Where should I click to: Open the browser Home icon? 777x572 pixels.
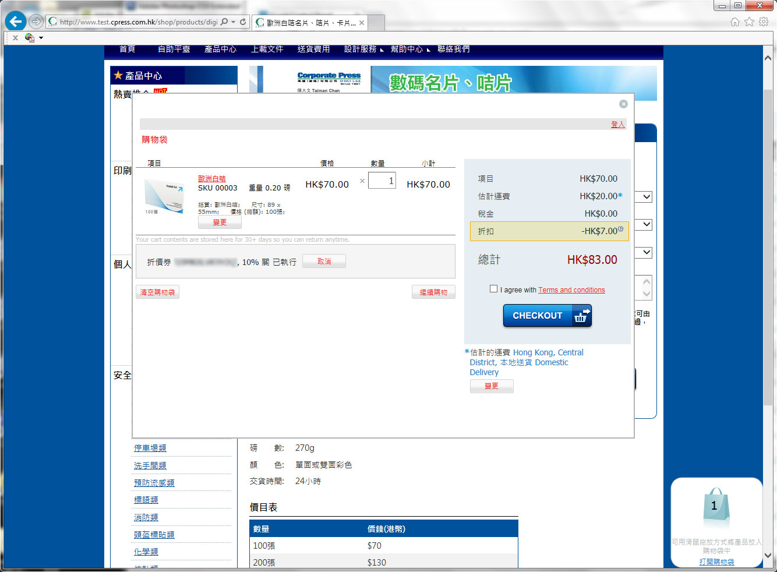(735, 22)
